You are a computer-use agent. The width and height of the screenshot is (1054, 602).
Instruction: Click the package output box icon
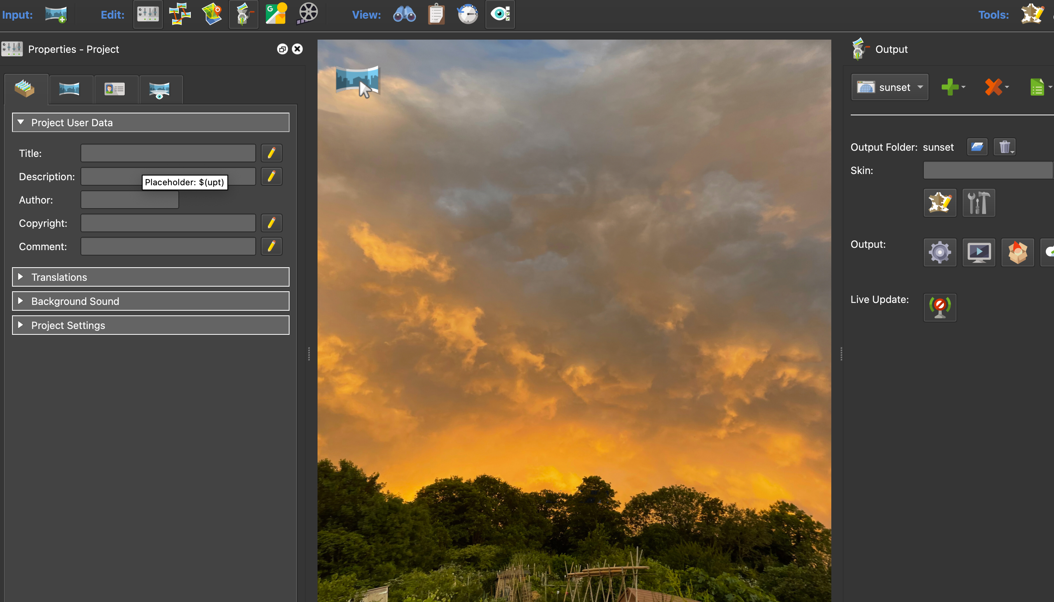1017,252
